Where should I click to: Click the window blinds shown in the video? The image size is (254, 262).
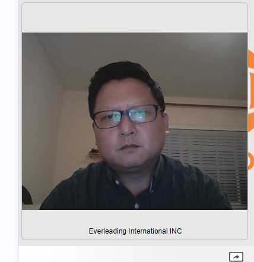coord(206,160)
